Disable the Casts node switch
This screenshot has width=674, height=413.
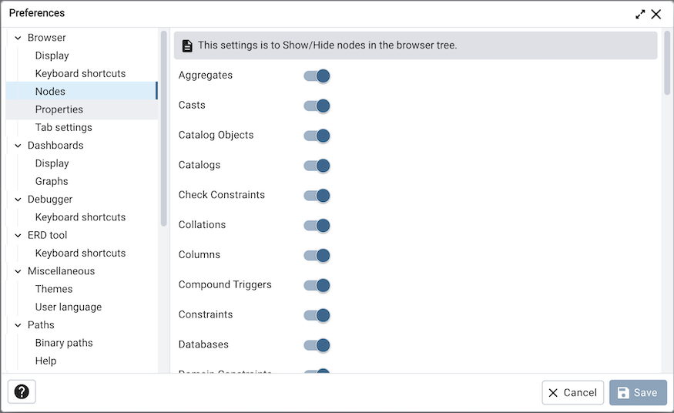point(317,106)
